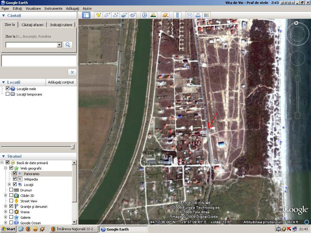This screenshot has width=311, height=233.
Task: Click the Adăugați conținut button
Action: coord(61,82)
